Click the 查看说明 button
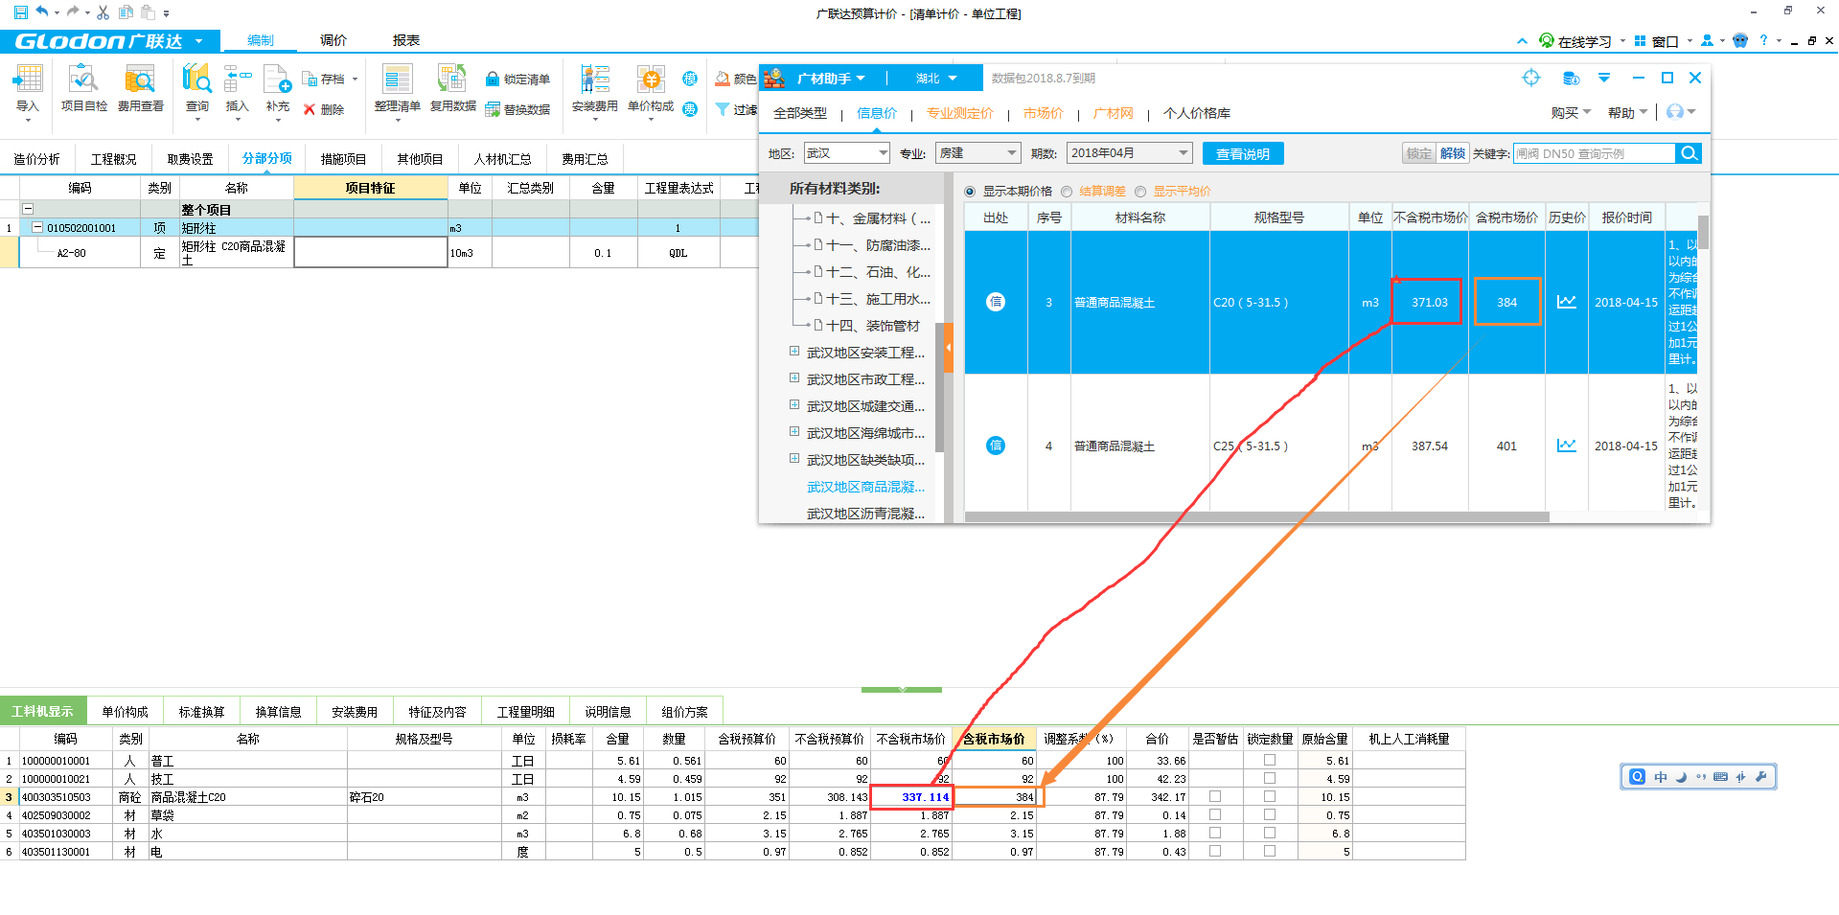Image resolution: width=1839 pixels, height=915 pixels. pyautogui.click(x=1242, y=154)
